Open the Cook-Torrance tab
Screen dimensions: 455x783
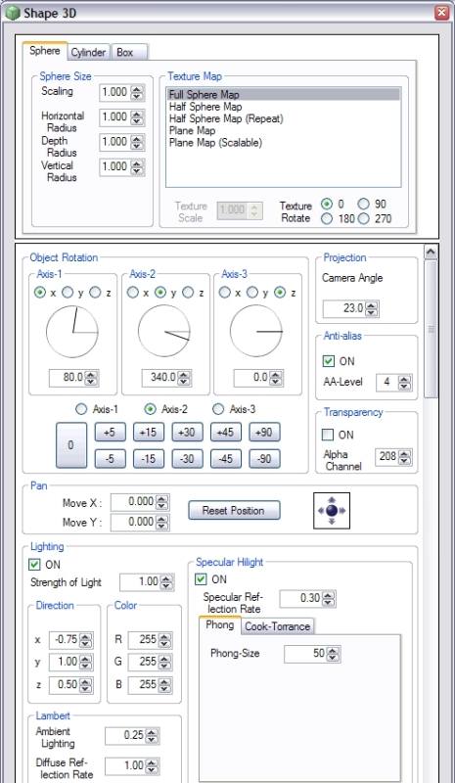click(278, 626)
